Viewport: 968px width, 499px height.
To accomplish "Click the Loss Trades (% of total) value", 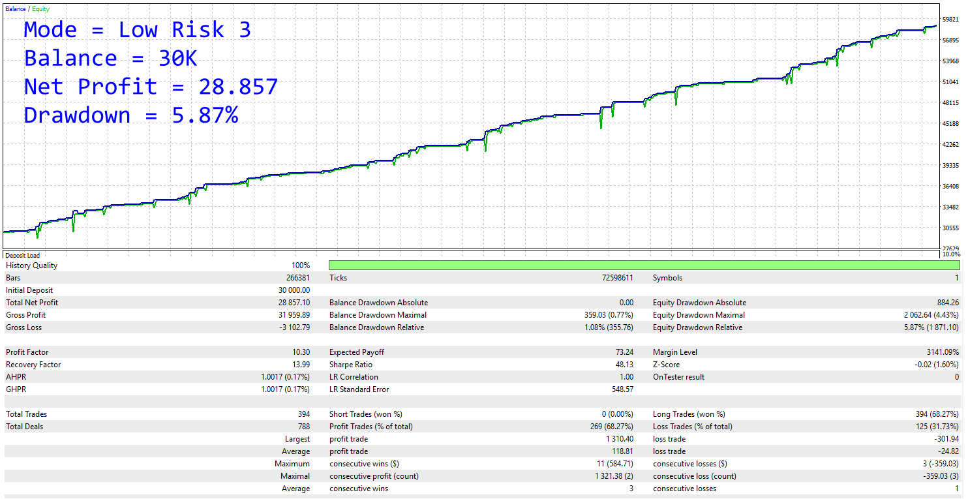I will 937,427.
